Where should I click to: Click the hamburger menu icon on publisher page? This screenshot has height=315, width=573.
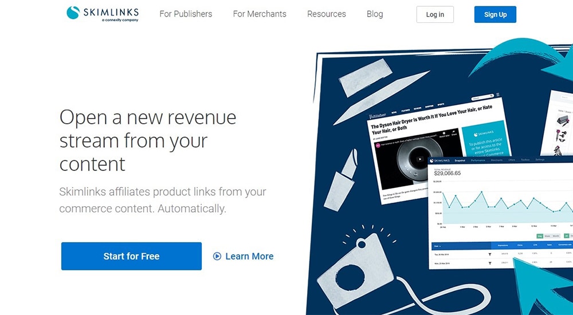[497, 94]
